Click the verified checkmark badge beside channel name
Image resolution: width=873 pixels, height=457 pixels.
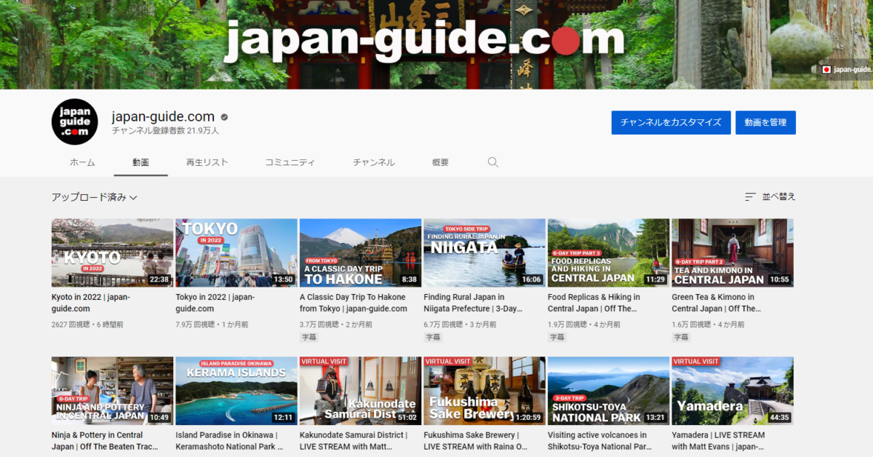[x=225, y=117]
